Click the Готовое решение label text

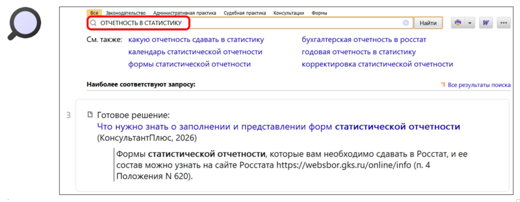pyautogui.click(x=134, y=115)
